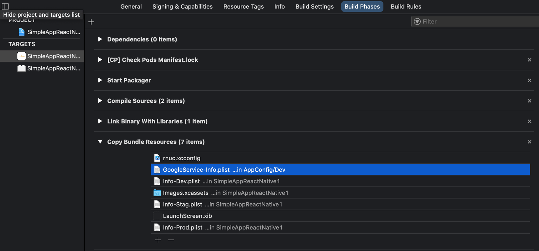Go to the General tab
The height and width of the screenshot is (251, 539).
pos(131,7)
